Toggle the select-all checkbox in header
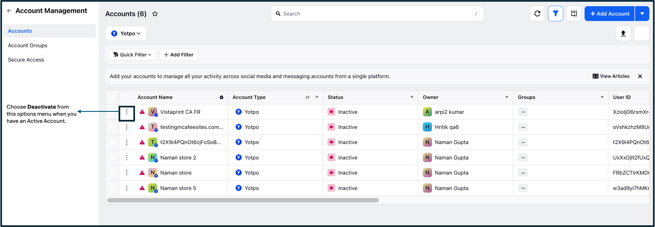 click(x=112, y=97)
